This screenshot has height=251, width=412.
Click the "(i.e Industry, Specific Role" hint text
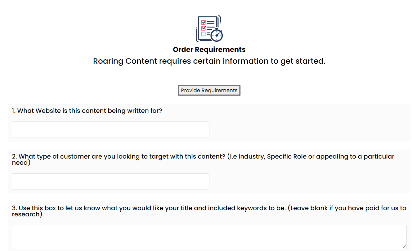click(x=273, y=156)
